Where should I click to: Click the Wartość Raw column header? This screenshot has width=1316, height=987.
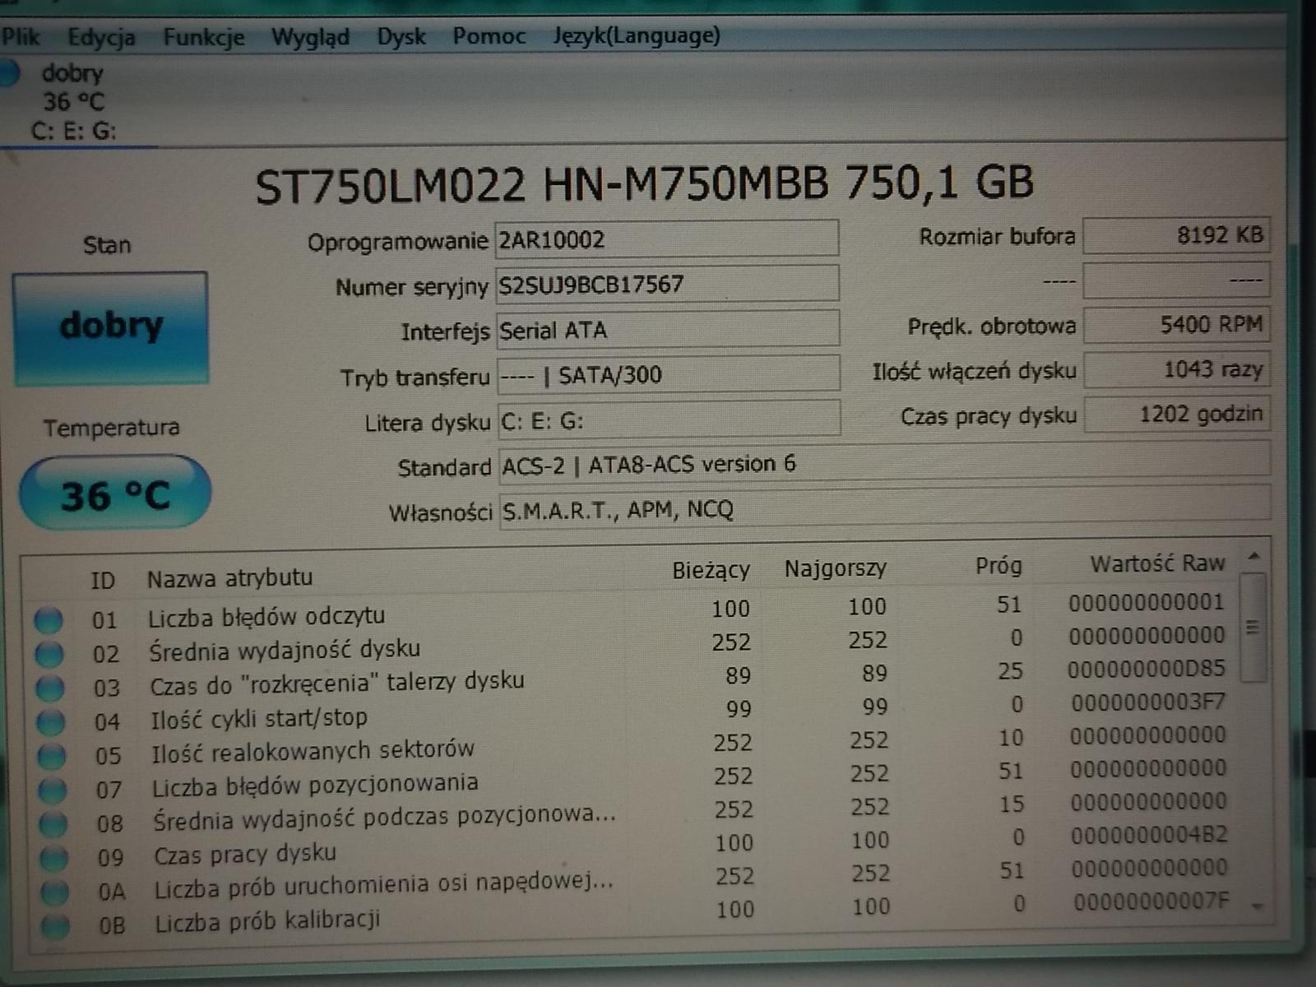[x=1157, y=563]
